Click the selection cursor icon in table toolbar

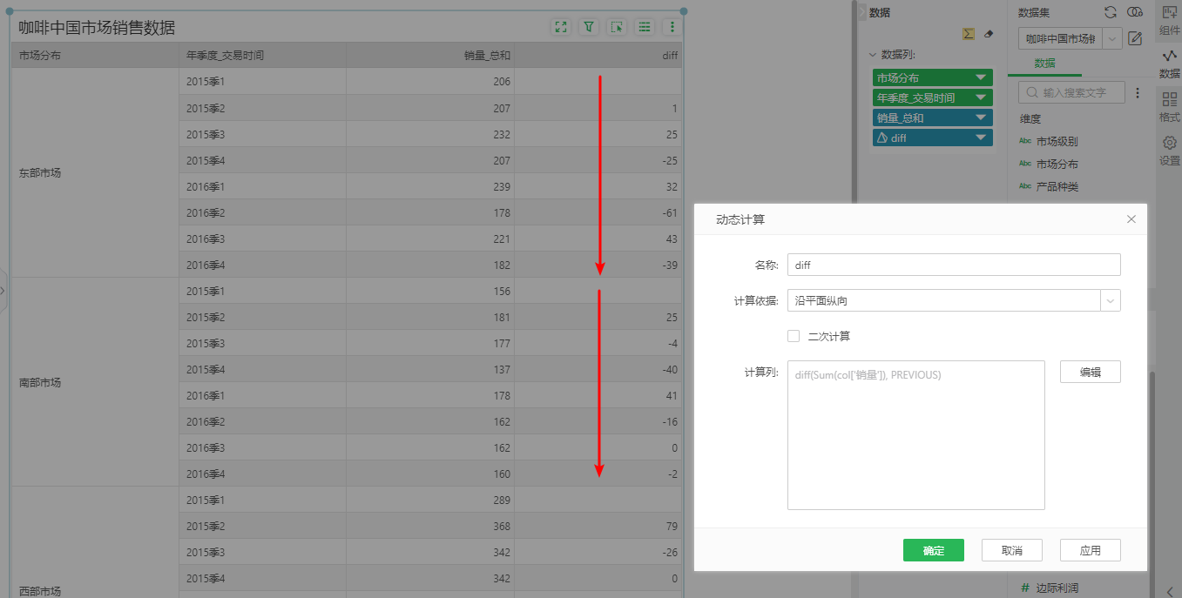tap(617, 27)
